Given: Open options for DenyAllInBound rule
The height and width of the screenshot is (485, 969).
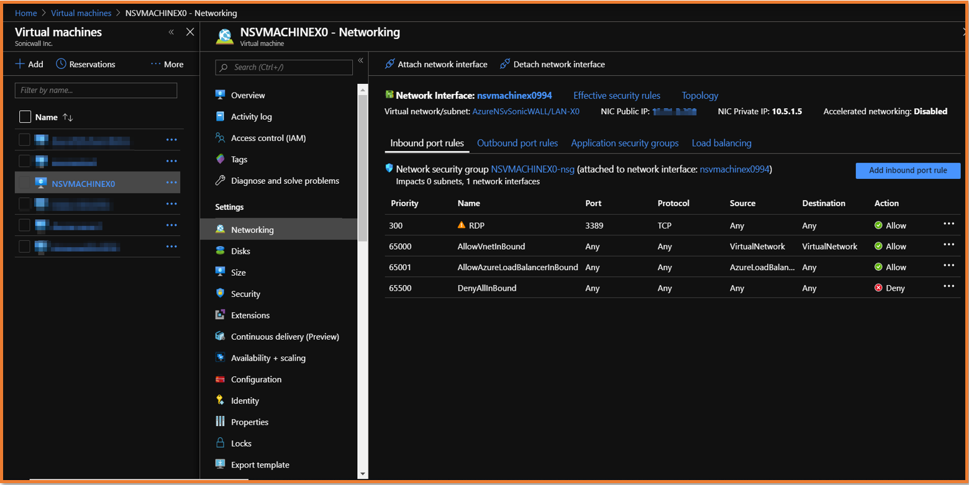Looking at the screenshot, I should pos(949,286).
